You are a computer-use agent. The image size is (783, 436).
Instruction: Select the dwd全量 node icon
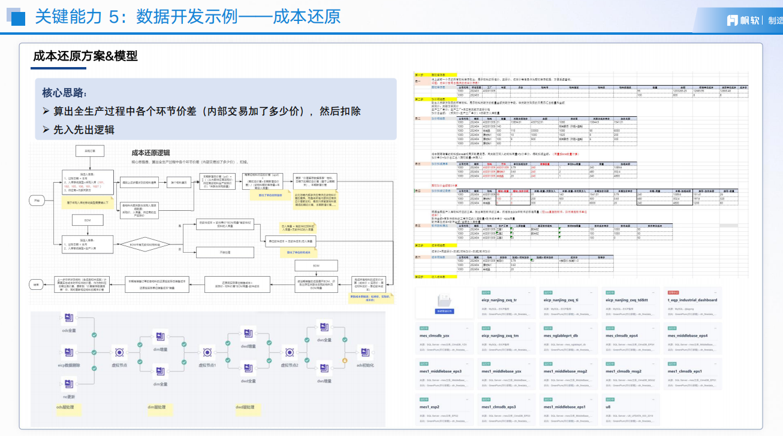[x=248, y=370]
